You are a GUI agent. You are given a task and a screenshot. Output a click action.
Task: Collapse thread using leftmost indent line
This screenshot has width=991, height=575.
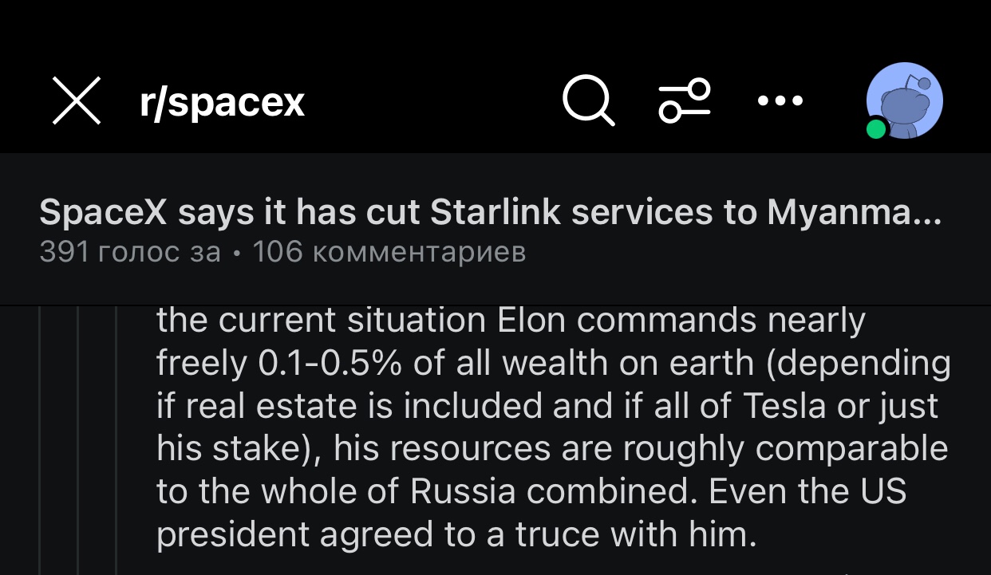(x=40, y=439)
